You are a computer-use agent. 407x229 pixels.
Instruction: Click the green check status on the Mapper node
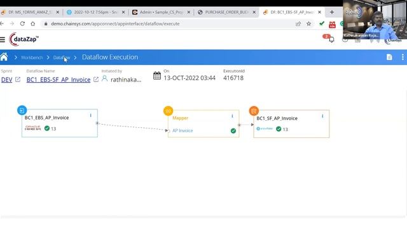(x=233, y=131)
